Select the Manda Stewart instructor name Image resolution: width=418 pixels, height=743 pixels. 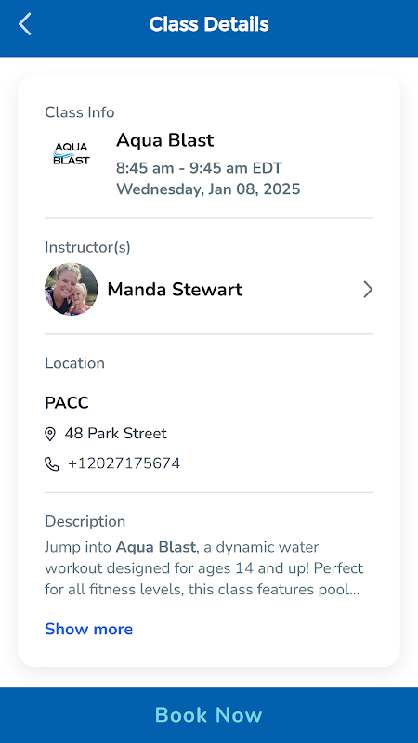click(175, 289)
